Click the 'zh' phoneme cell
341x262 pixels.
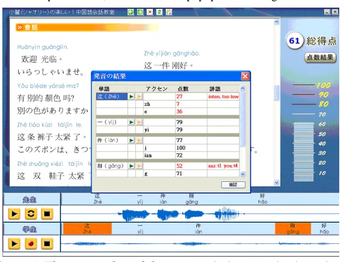[x=159, y=104]
